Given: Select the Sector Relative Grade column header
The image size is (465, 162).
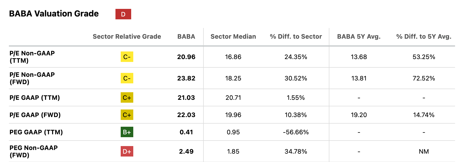Looking at the screenshot, I should pyautogui.click(x=127, y=37).
